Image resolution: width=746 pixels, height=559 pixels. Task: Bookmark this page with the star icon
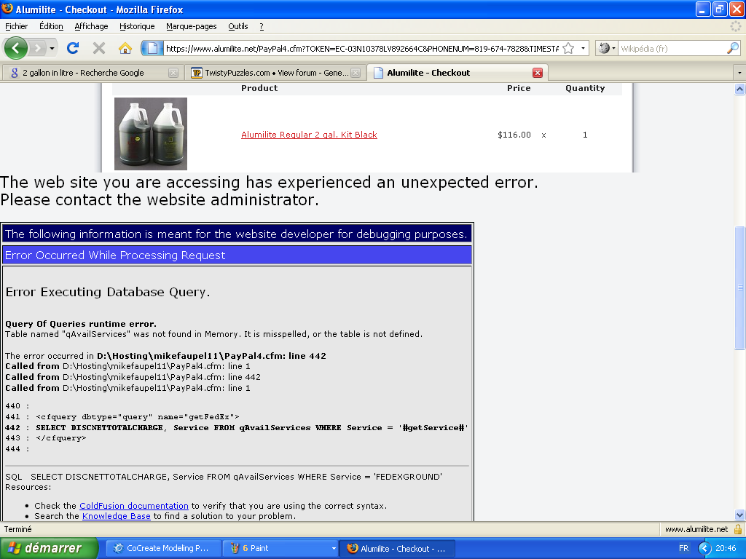pos(568,49)
